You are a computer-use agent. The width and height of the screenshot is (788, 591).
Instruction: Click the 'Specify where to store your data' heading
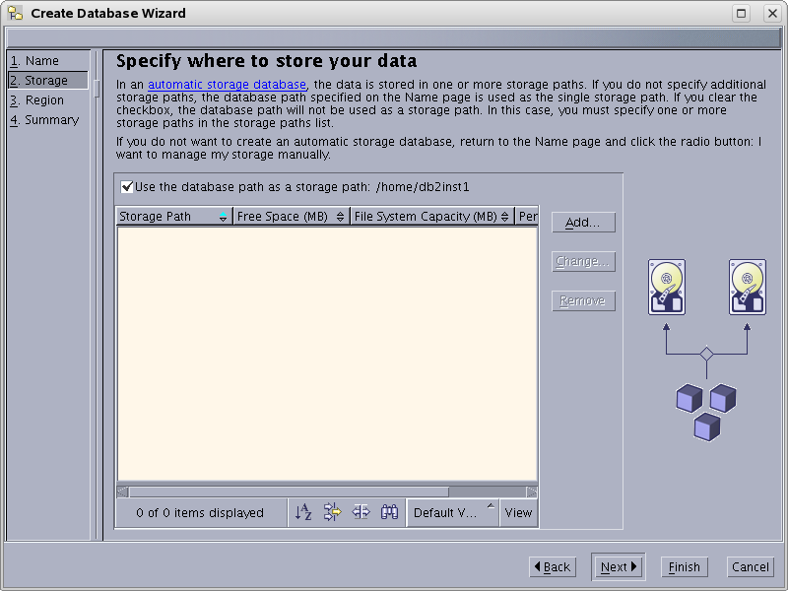pyautogui.click(x=266, y=61)
